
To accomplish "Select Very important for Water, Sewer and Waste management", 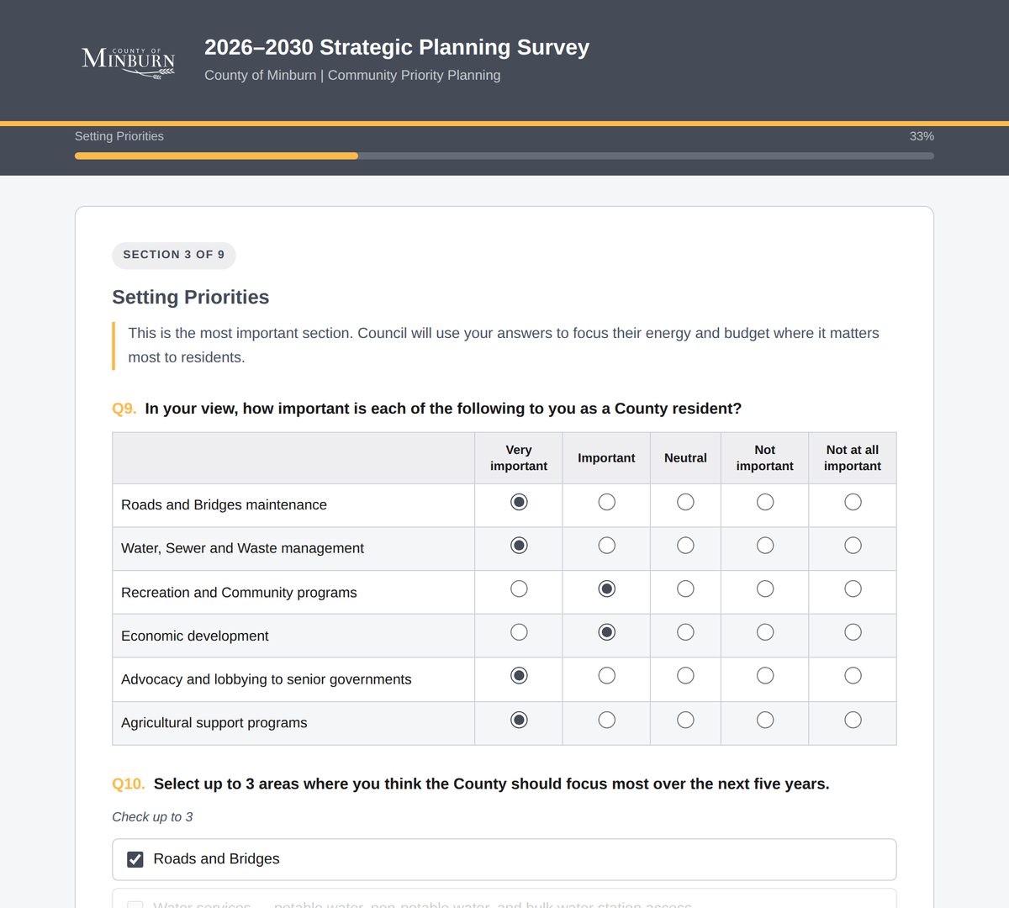I will pyautogui.click(x=519, y=546).
